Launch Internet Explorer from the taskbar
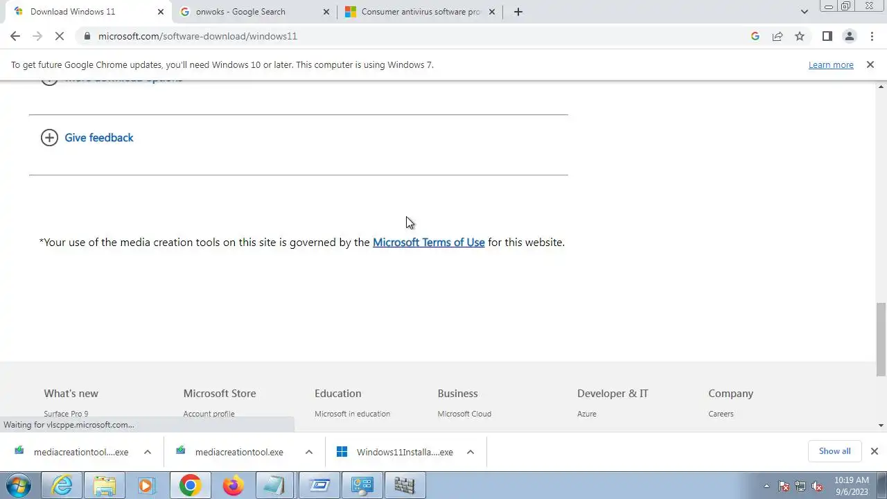 point(62,485)
